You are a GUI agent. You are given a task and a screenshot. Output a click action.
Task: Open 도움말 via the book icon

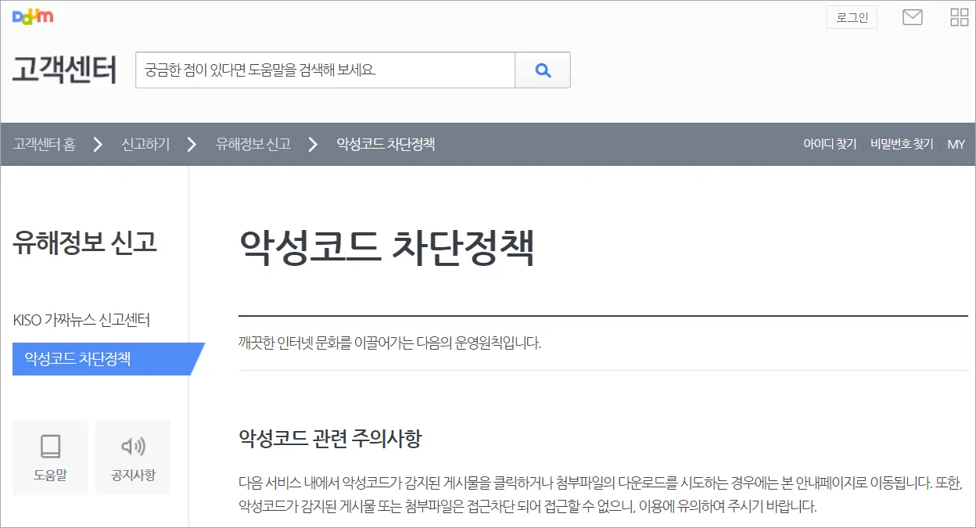[x=50, y=458]
